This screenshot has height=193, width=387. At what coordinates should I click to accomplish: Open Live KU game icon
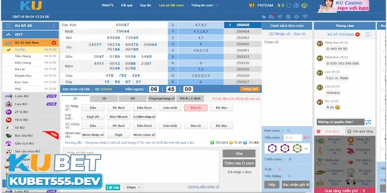pos(9,104)
